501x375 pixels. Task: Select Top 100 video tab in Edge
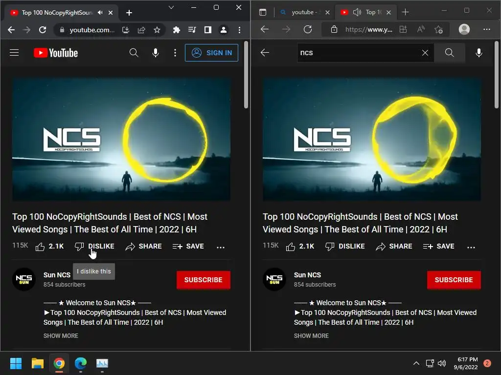[373, 12]
